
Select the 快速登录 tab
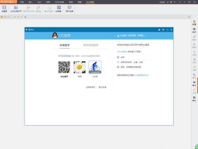tap(65, 45)
